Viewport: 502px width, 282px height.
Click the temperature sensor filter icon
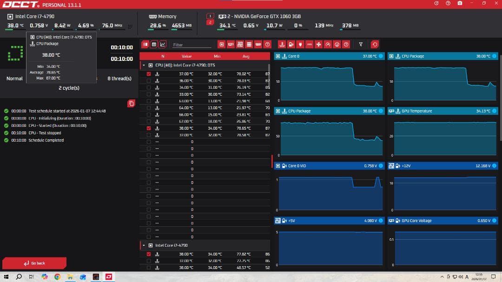point(282,45)
